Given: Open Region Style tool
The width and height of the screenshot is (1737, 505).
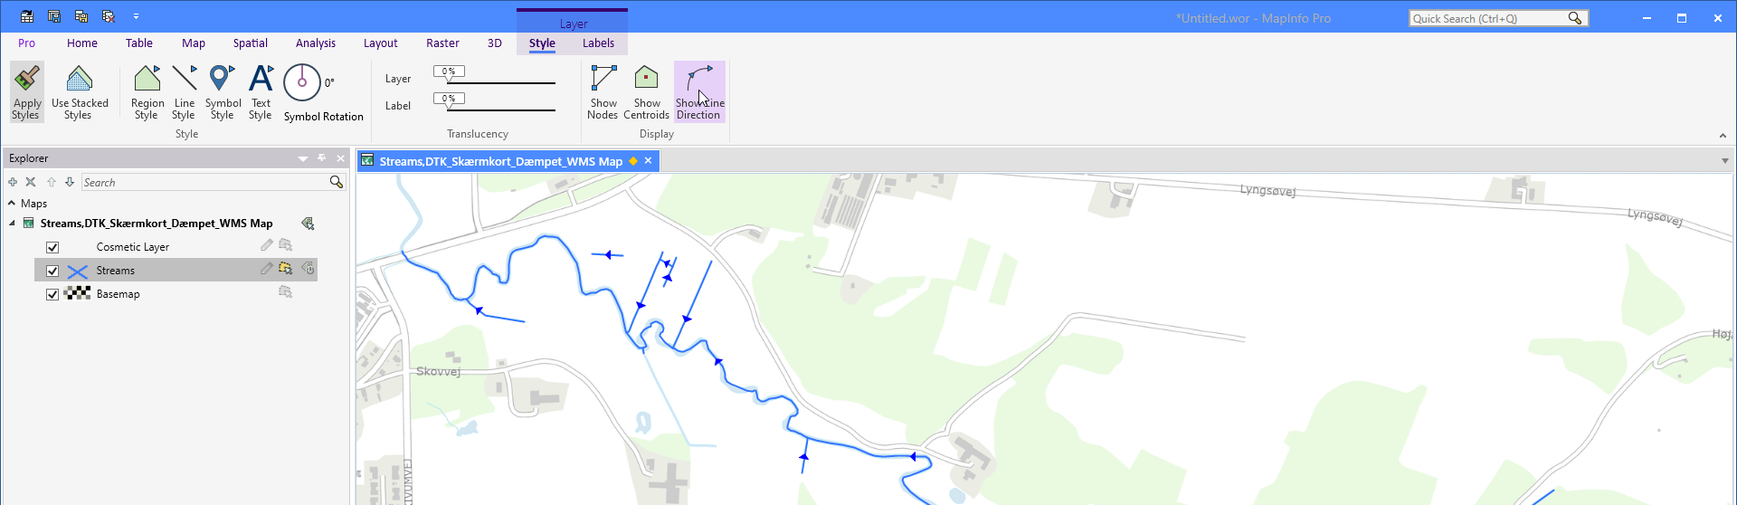Looking at the screenshot, I should coord(147,91).
